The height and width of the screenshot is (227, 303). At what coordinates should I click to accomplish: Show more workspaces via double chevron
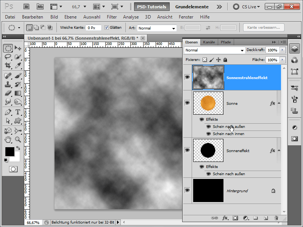(219, 7)
